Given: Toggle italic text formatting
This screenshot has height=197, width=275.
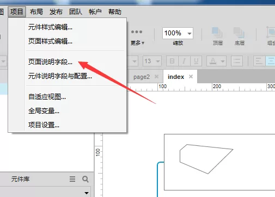Looking at the screenshot, I should (184, 61).
